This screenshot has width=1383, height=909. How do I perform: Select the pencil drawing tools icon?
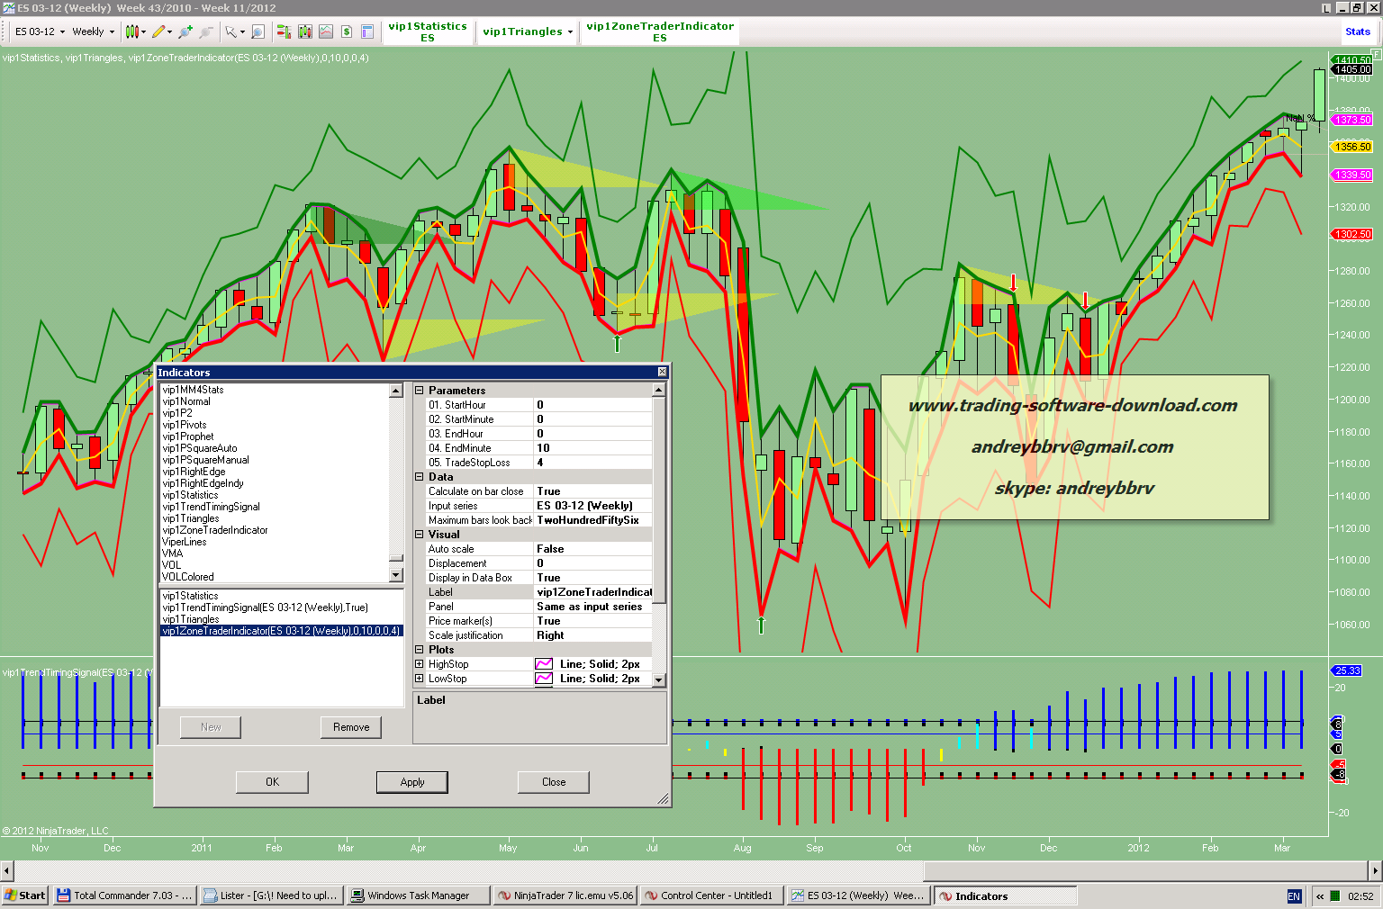tap(158, 31)
